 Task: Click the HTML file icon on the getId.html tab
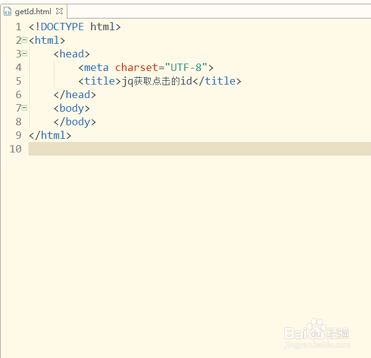pyautogui.click(x=7, y=11)
